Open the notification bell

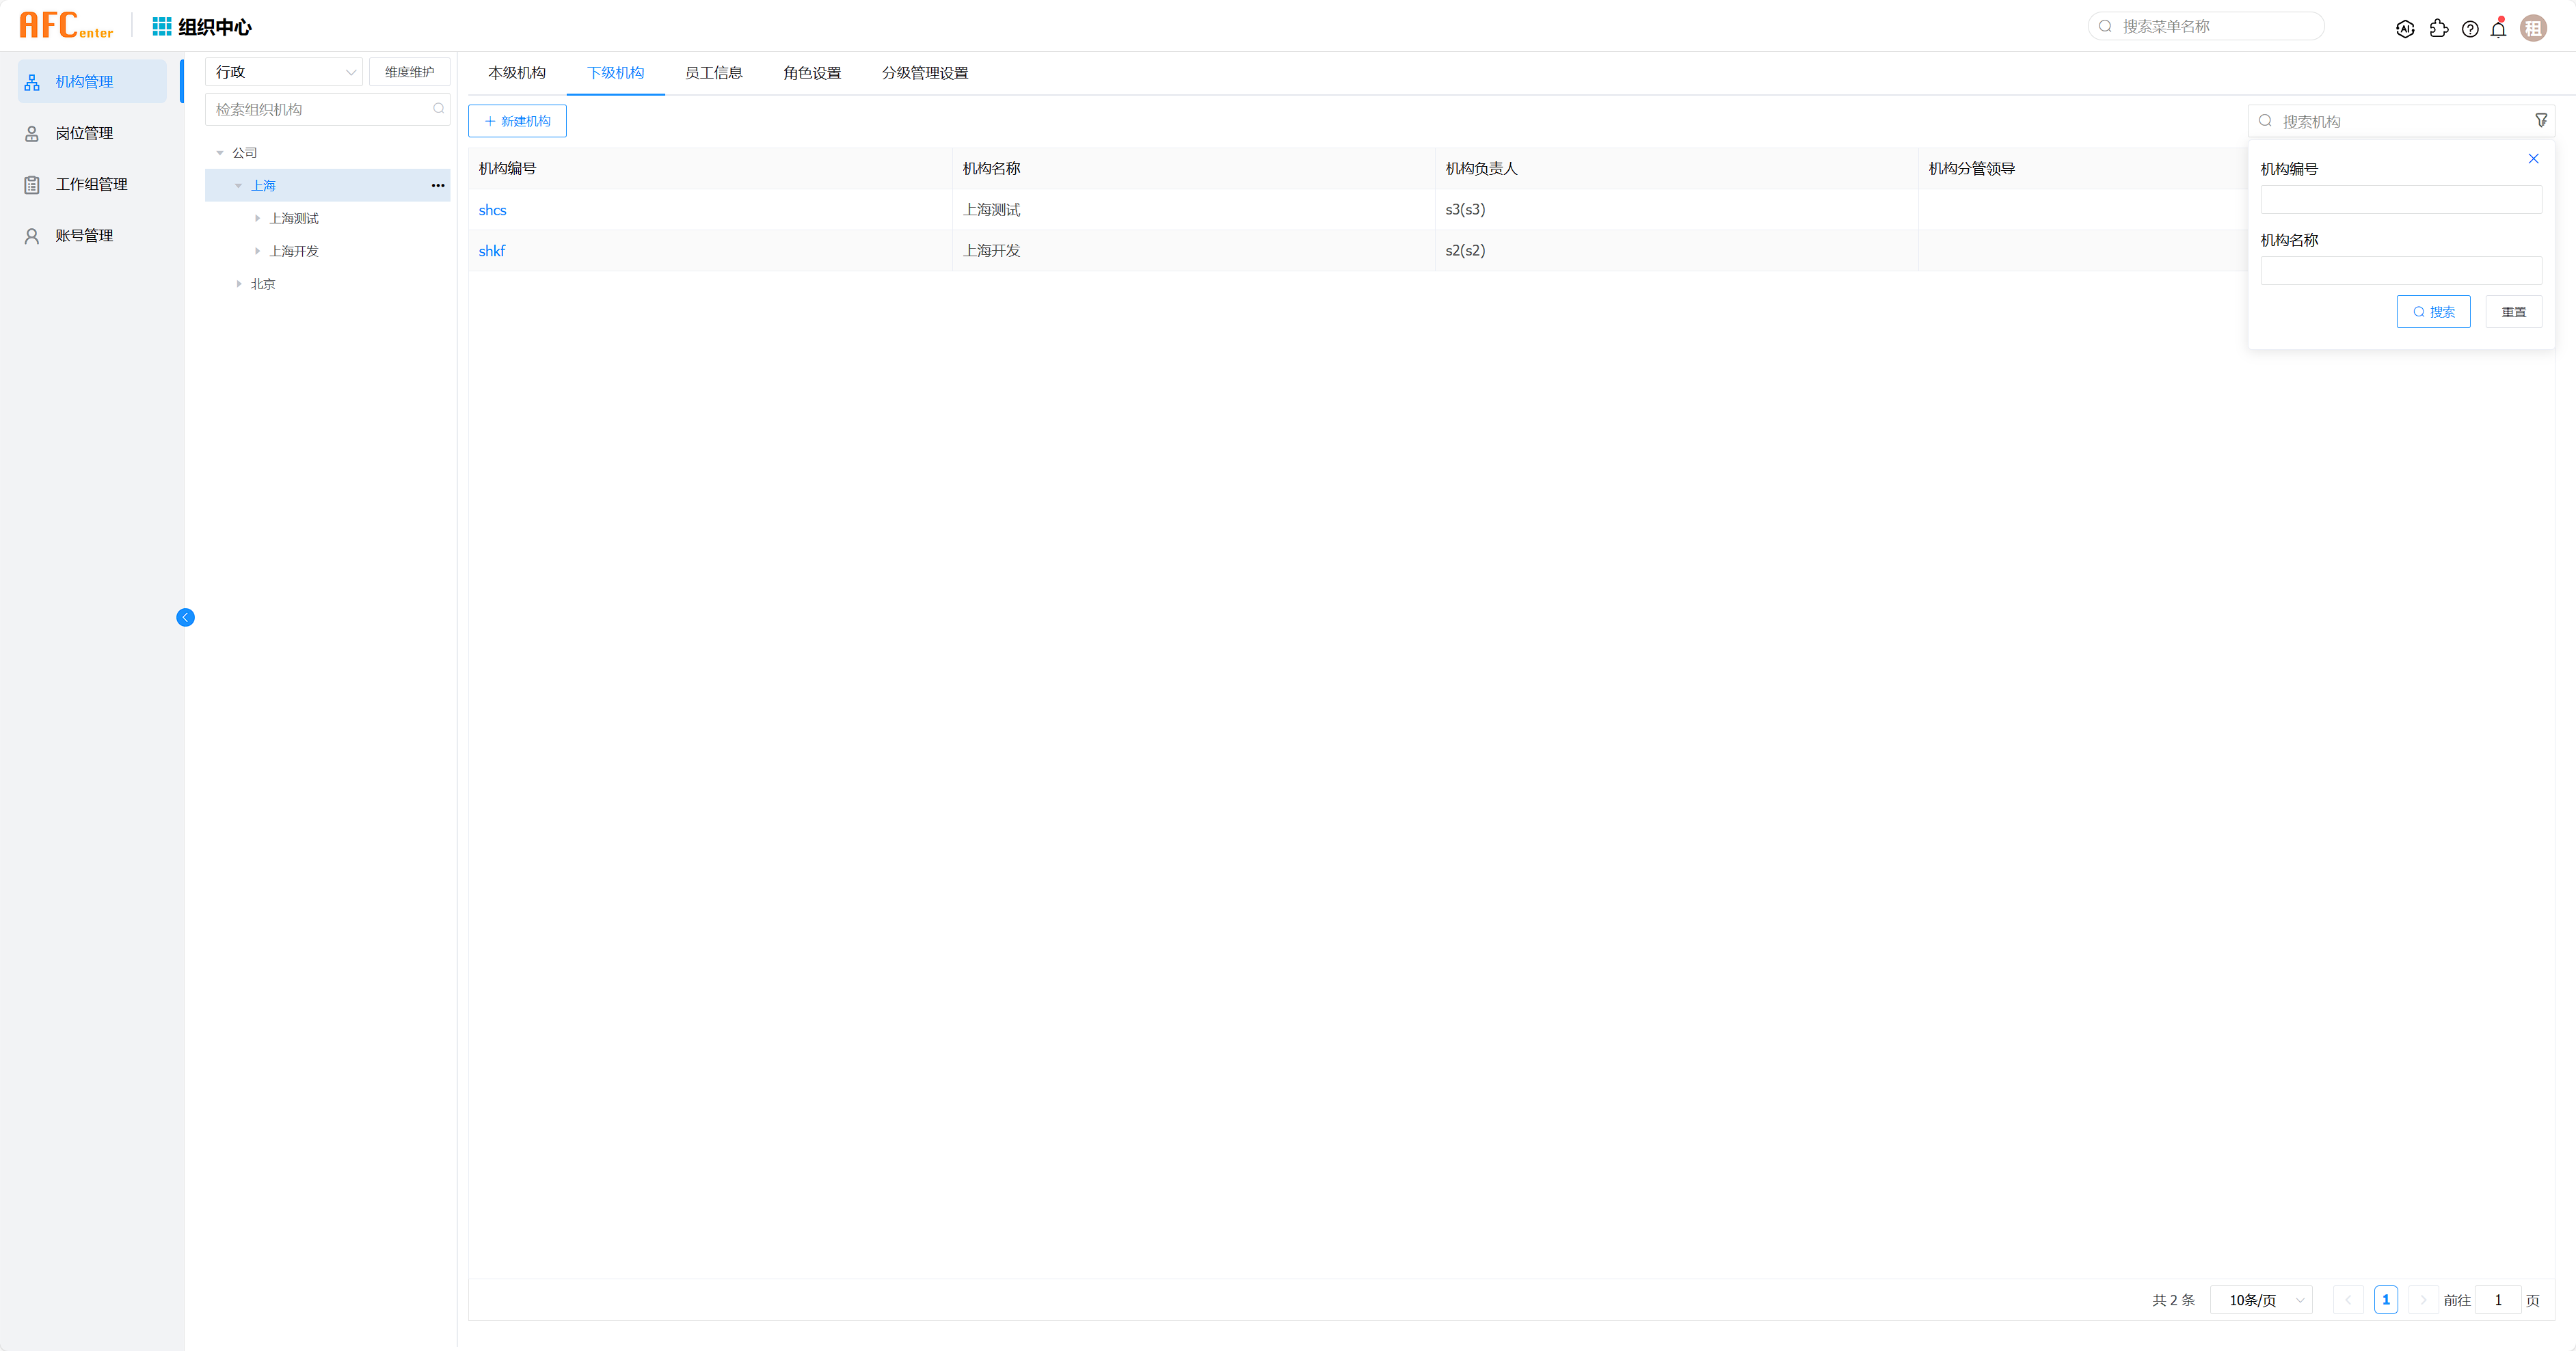point(2498,29)
